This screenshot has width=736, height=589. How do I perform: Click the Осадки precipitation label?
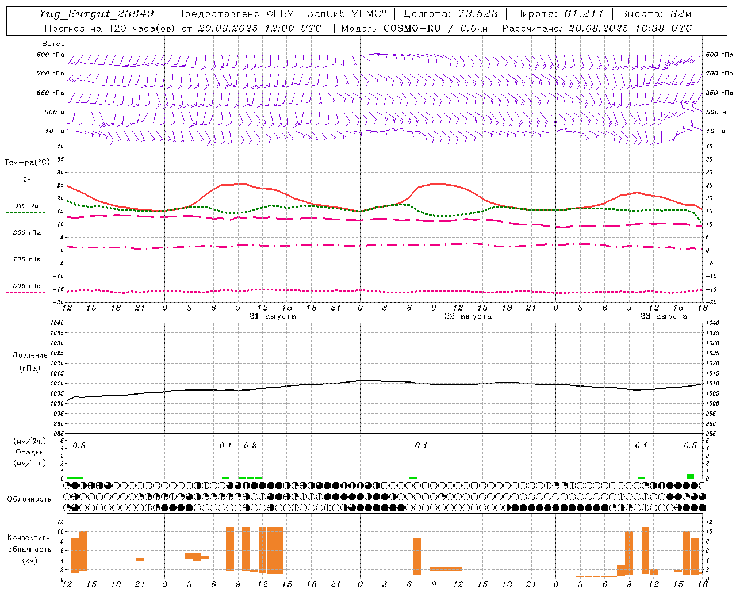[x=30, y=452]
